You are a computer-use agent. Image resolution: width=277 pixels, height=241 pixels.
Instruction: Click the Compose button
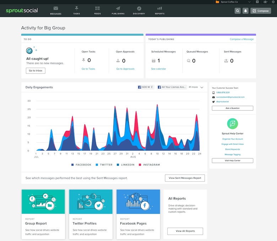pyautogui.click(x=261, y=11)
